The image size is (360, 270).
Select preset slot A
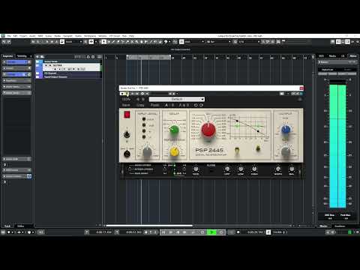pyautogui.click(x=166, y=105)
